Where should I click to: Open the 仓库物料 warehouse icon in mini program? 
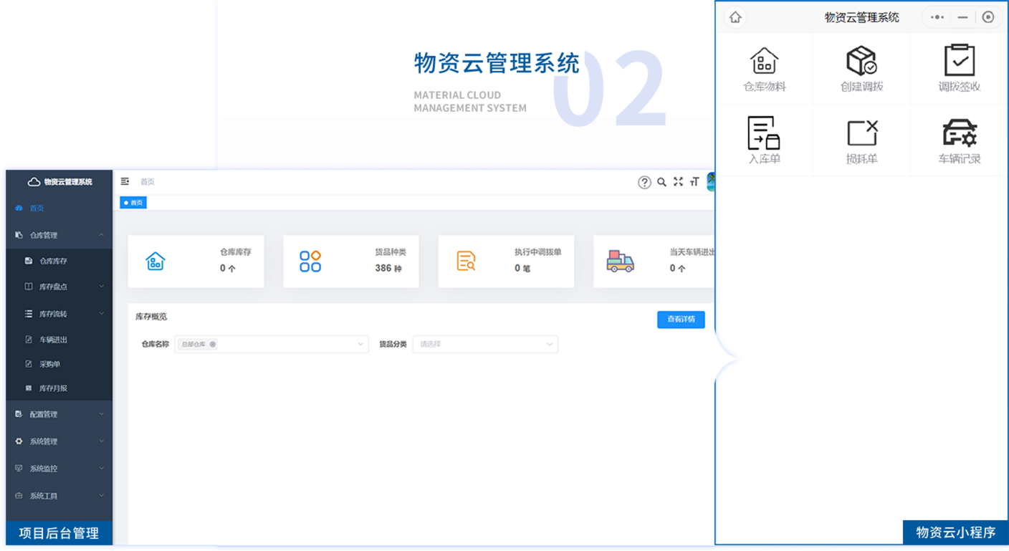[764, 62]
